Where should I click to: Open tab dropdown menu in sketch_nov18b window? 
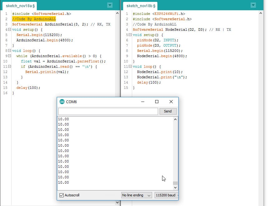253,5
